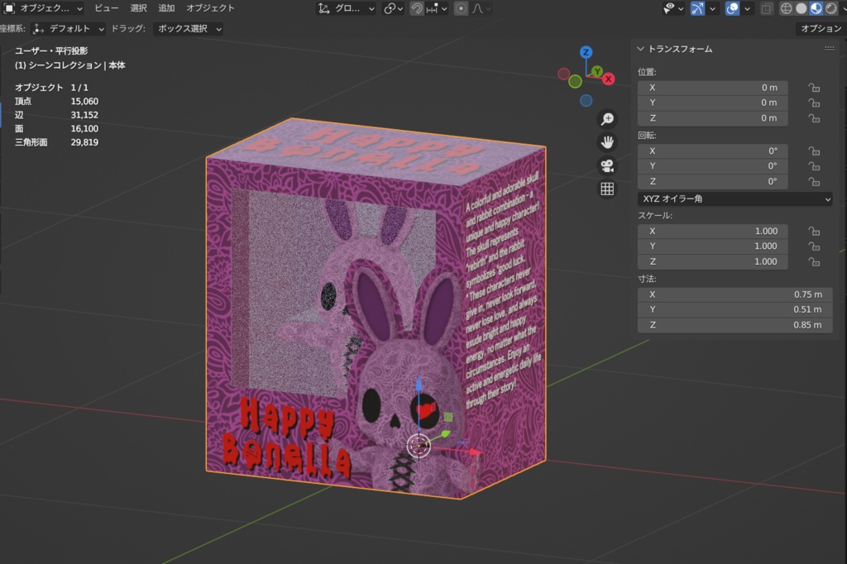Open the ビュー menu
The image size is (847, 564).
(106, 8)
